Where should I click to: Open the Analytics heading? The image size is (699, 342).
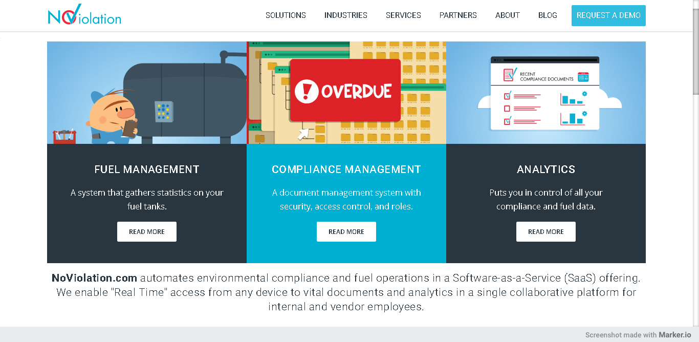pos(546,169)
